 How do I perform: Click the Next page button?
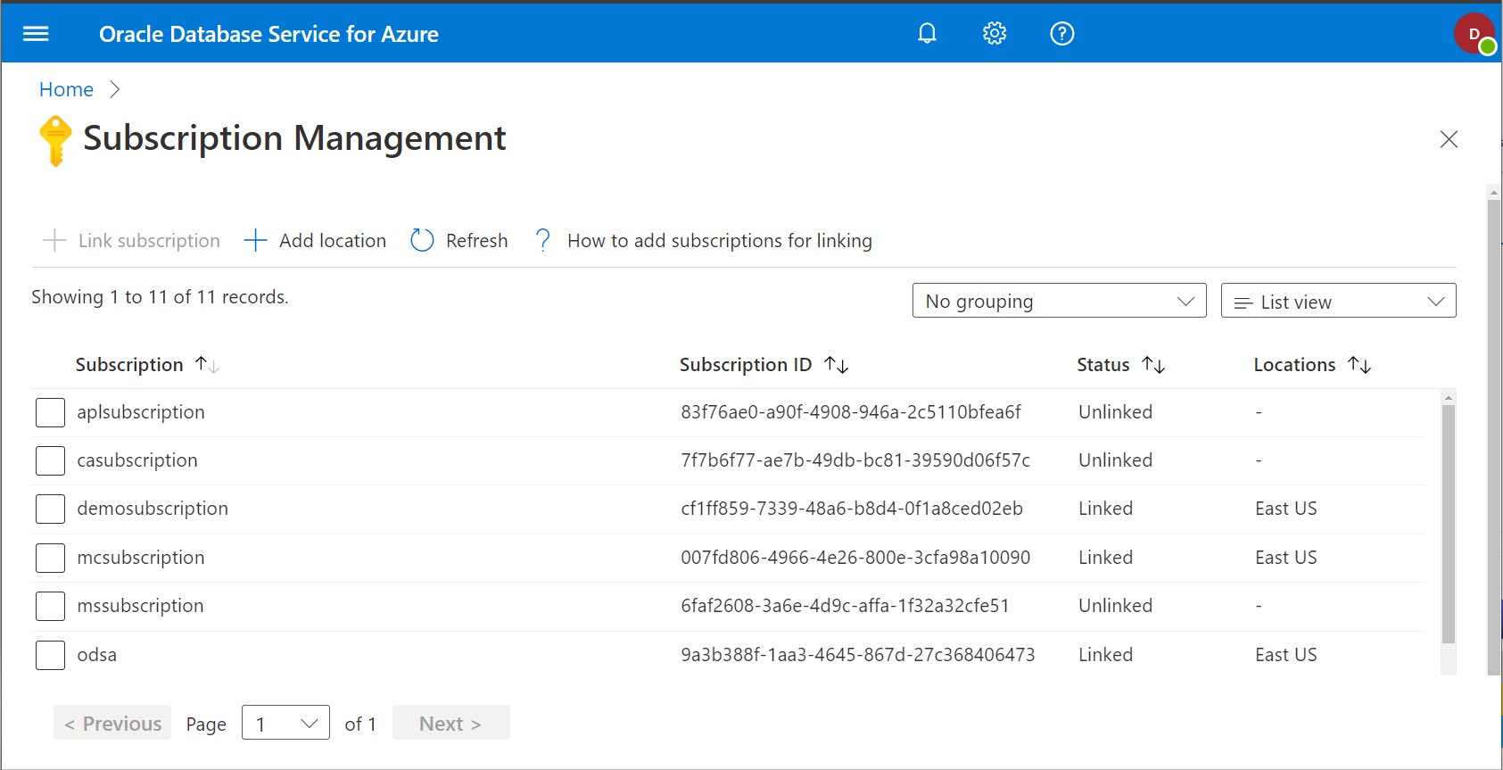click(450, 723)
